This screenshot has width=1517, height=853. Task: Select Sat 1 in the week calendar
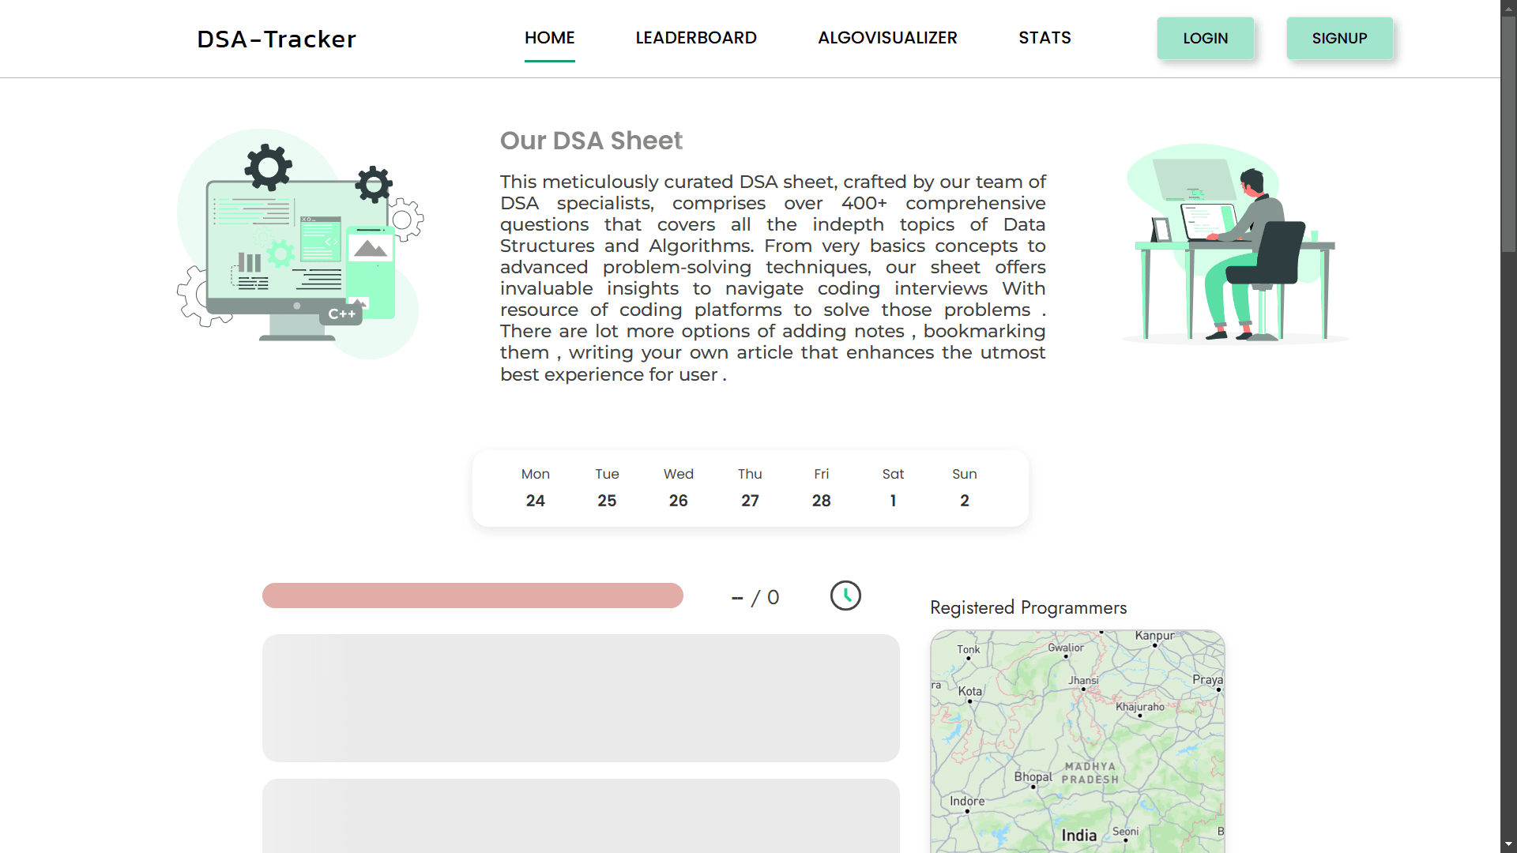(893, 488)
